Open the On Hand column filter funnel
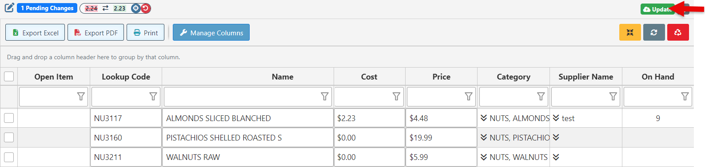 click(685, 96)
